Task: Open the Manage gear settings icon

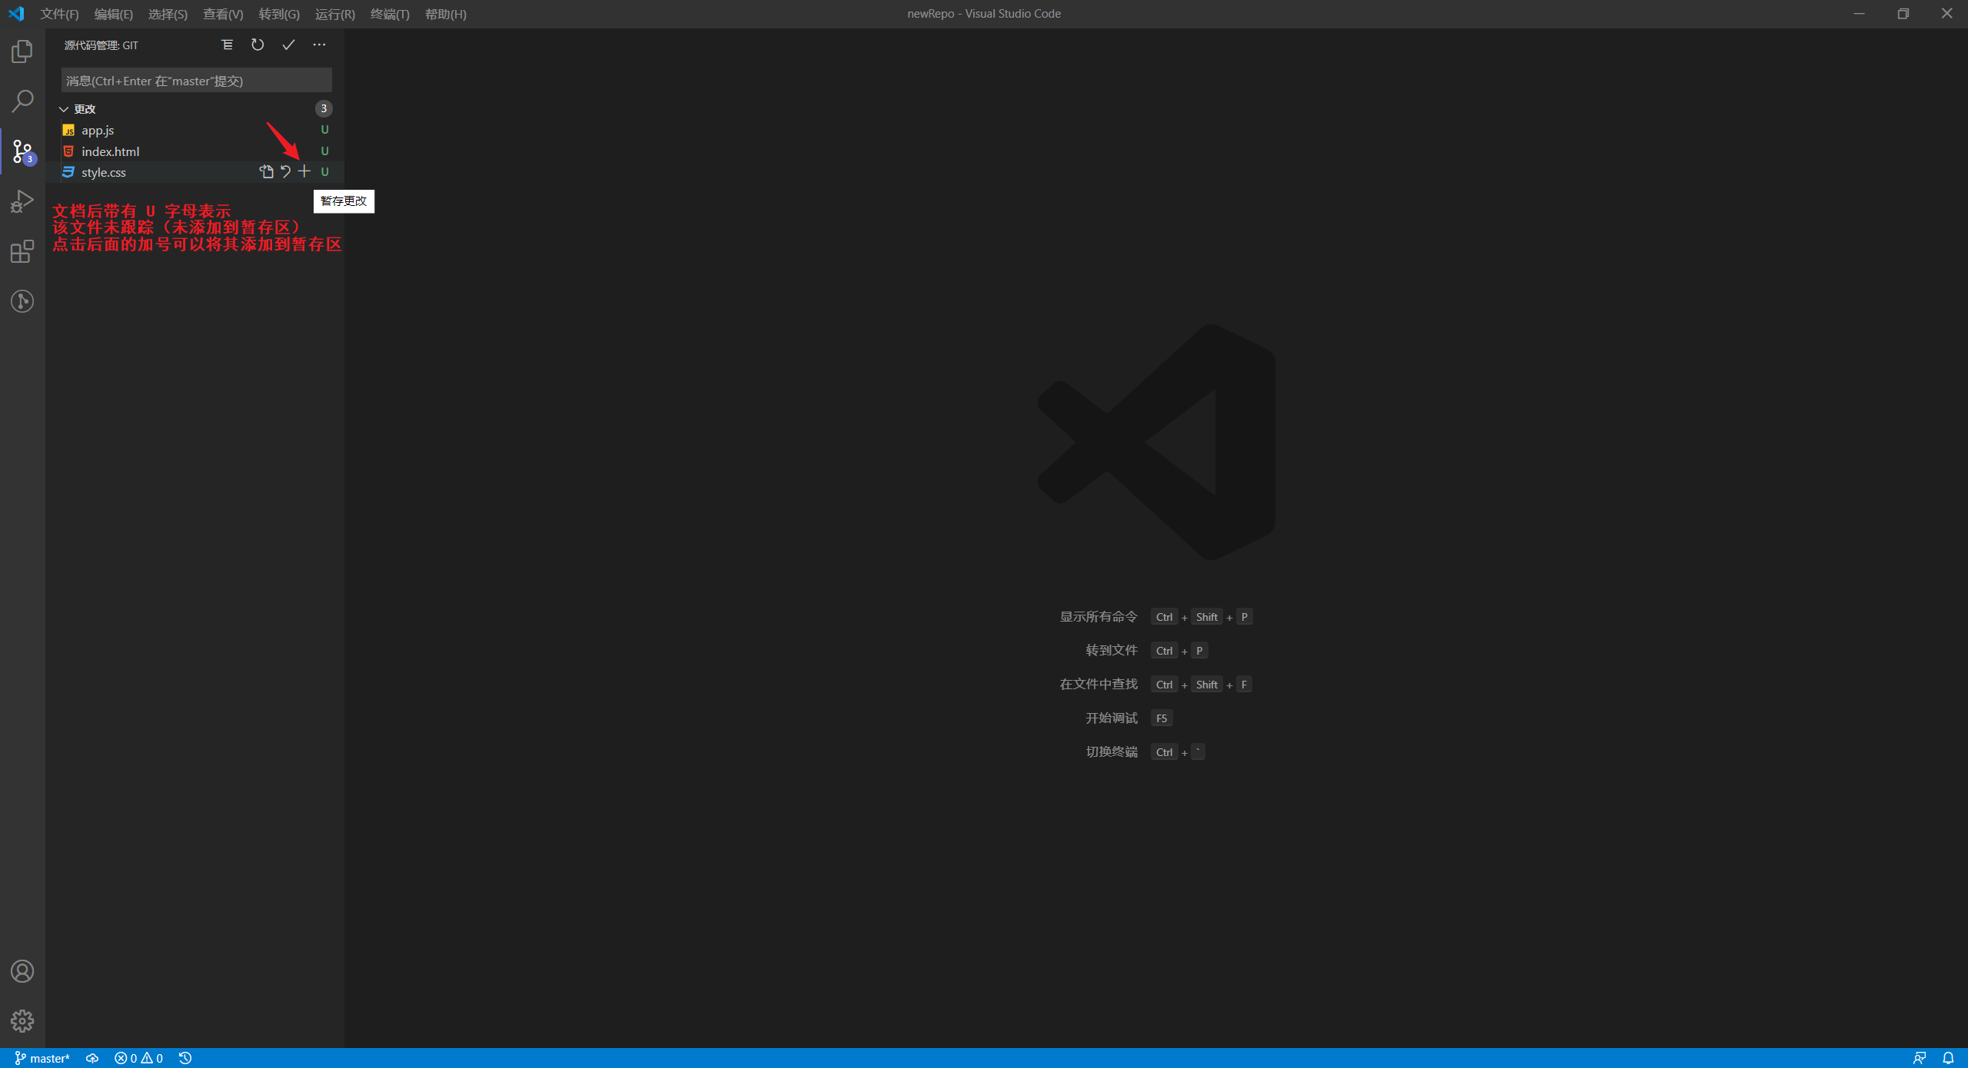Action: click(22, 1021)
